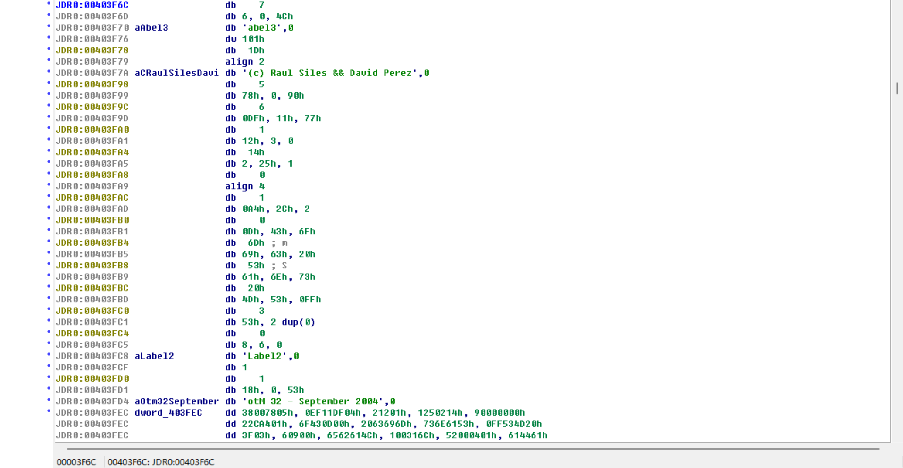This screenshot has width=903, height=468.
Task: Select bytes 61h, 6Eh, 73h line
Action: pyautogui.click(x=270, y=277)
